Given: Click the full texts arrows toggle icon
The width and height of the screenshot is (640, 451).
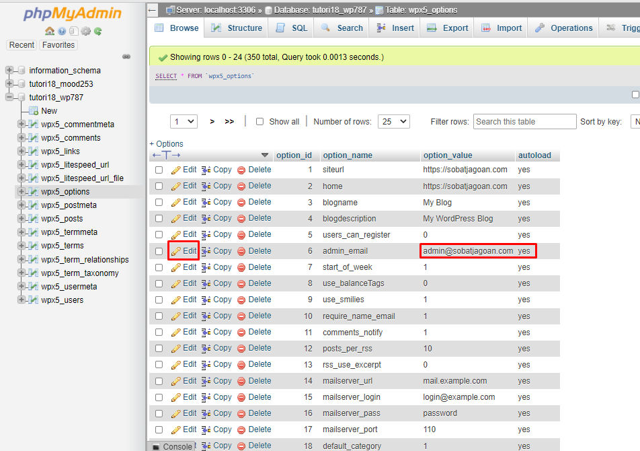Looking at the screenshot, I should [166, 155].
